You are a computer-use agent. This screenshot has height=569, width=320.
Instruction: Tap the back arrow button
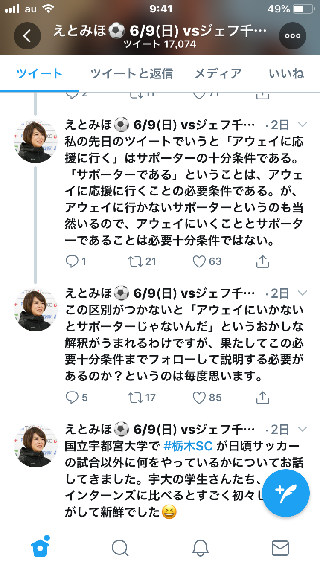[x=27, y=36]
